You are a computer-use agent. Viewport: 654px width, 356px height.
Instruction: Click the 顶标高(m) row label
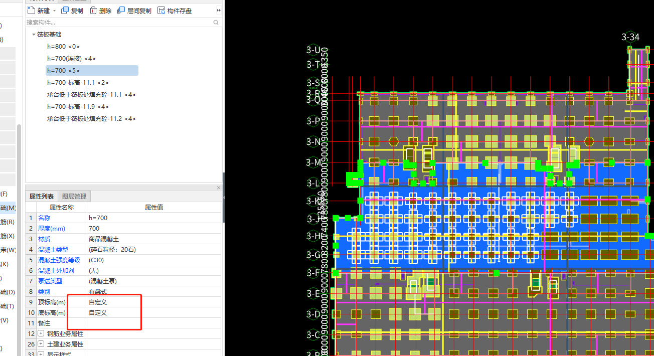click(x=52, y=302)
